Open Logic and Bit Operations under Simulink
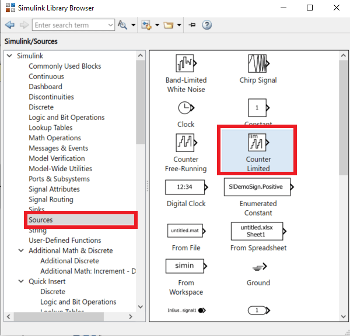This screenshot has height=336, width=350. (x=66, y=117)
